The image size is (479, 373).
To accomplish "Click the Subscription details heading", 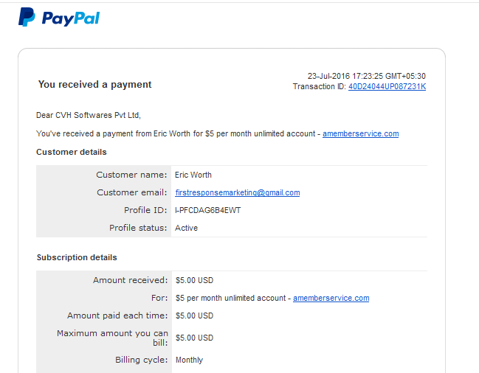I will (x=77, y=257).
